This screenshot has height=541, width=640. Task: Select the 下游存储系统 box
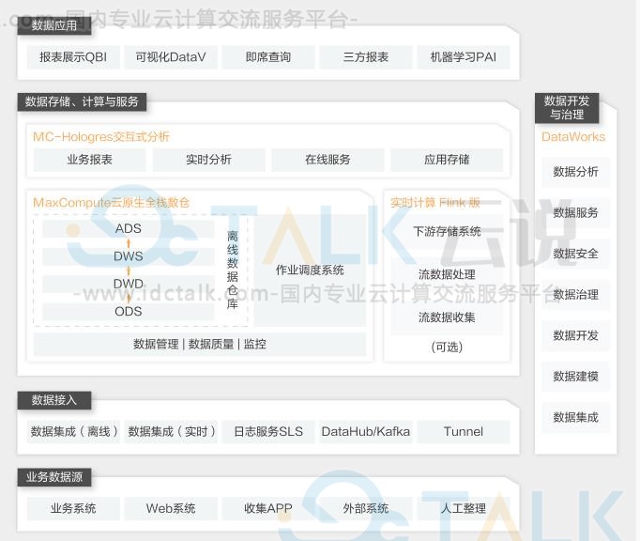(x=447, y=232)
